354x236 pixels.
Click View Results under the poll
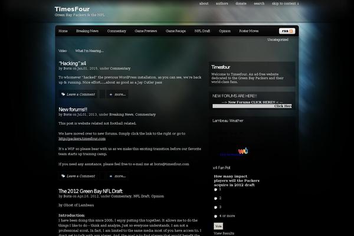click(224, 233)
